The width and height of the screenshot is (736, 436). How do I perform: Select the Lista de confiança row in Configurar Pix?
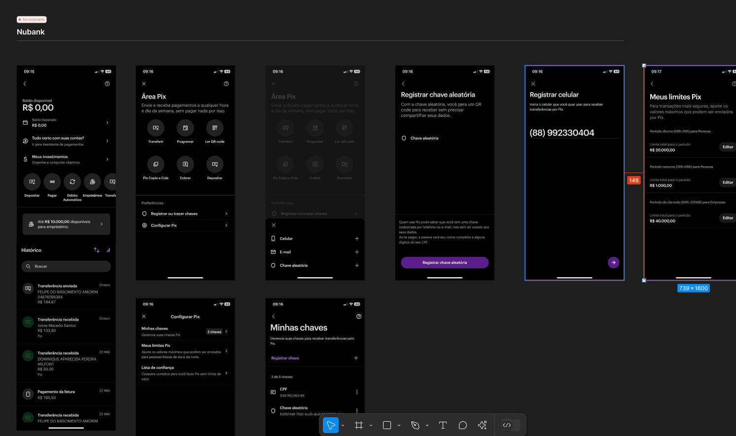point(185,373)
